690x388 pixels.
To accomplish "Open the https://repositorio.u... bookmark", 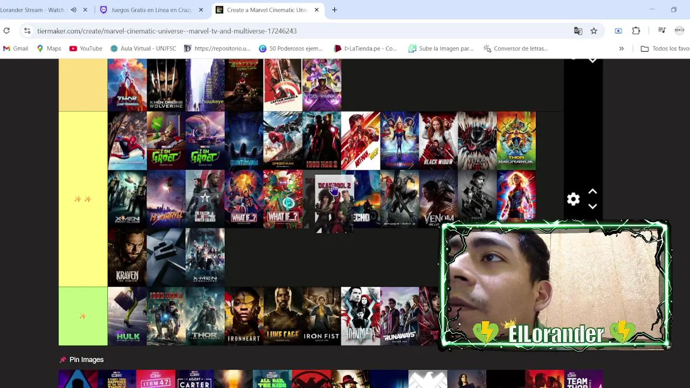I will point(217,48).
